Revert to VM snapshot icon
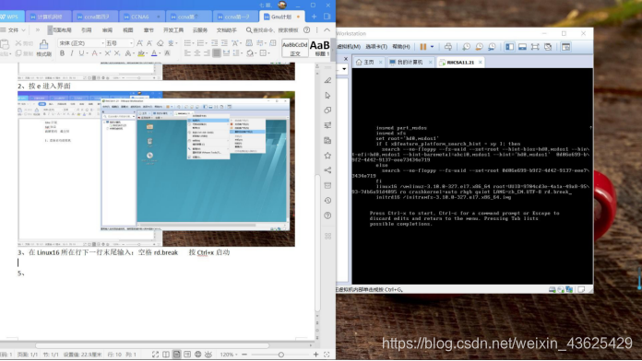 pos(479,47)
